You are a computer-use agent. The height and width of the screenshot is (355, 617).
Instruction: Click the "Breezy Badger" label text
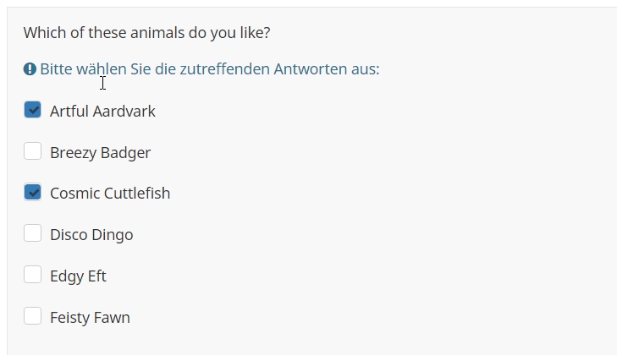pos(100,153)
